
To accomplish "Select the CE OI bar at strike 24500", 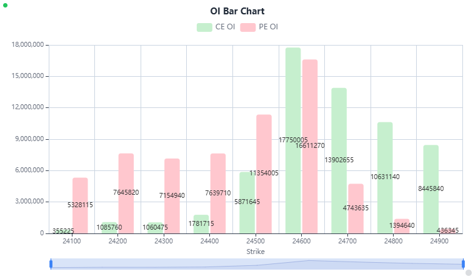I will pos(247,202).
